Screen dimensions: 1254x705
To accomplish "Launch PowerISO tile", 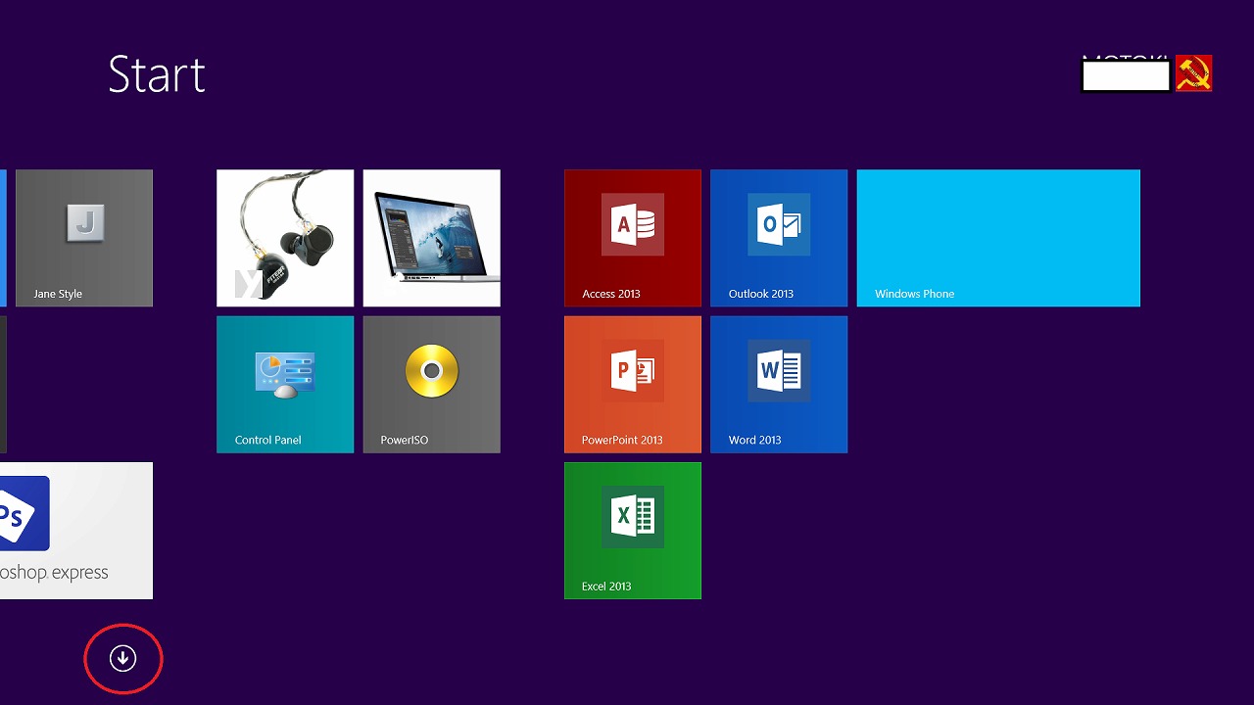I will pyautogui.click(x=432, y=385).
